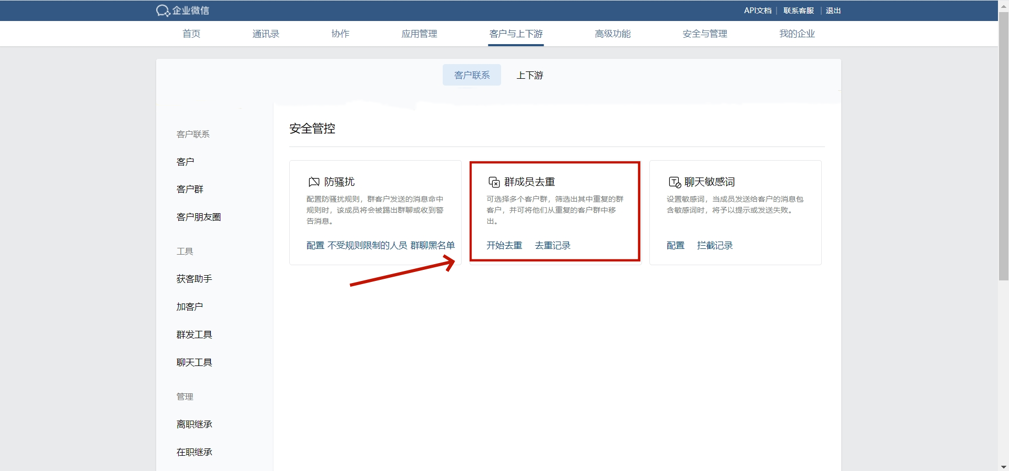Open the 拦截记录 link
The image size is (1009, 471).
(x=715, y=245)
